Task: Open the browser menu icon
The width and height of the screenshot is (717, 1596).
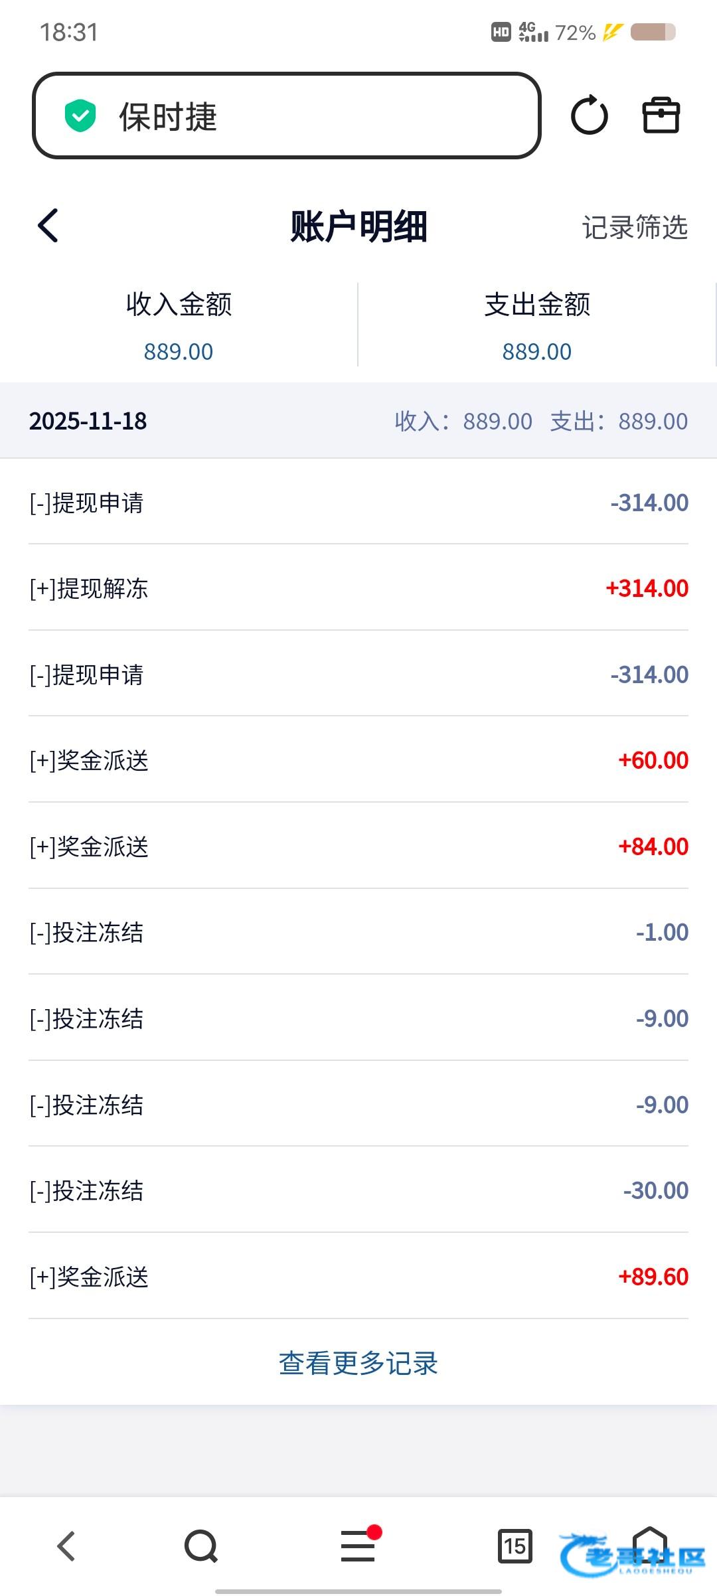Action: pyautogui.click(x=358, y=1546)
